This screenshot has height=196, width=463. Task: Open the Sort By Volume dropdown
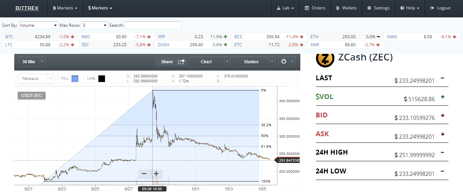coord(38,25)
